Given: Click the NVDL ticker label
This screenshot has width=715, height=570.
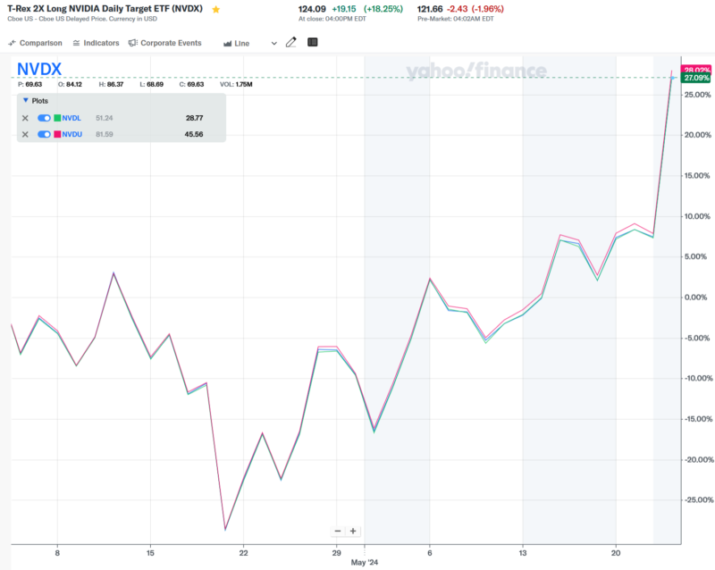Looking at the screenshot, I should 71,118.
